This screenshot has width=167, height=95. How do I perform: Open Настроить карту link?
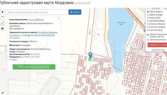(x=158, y=50)
